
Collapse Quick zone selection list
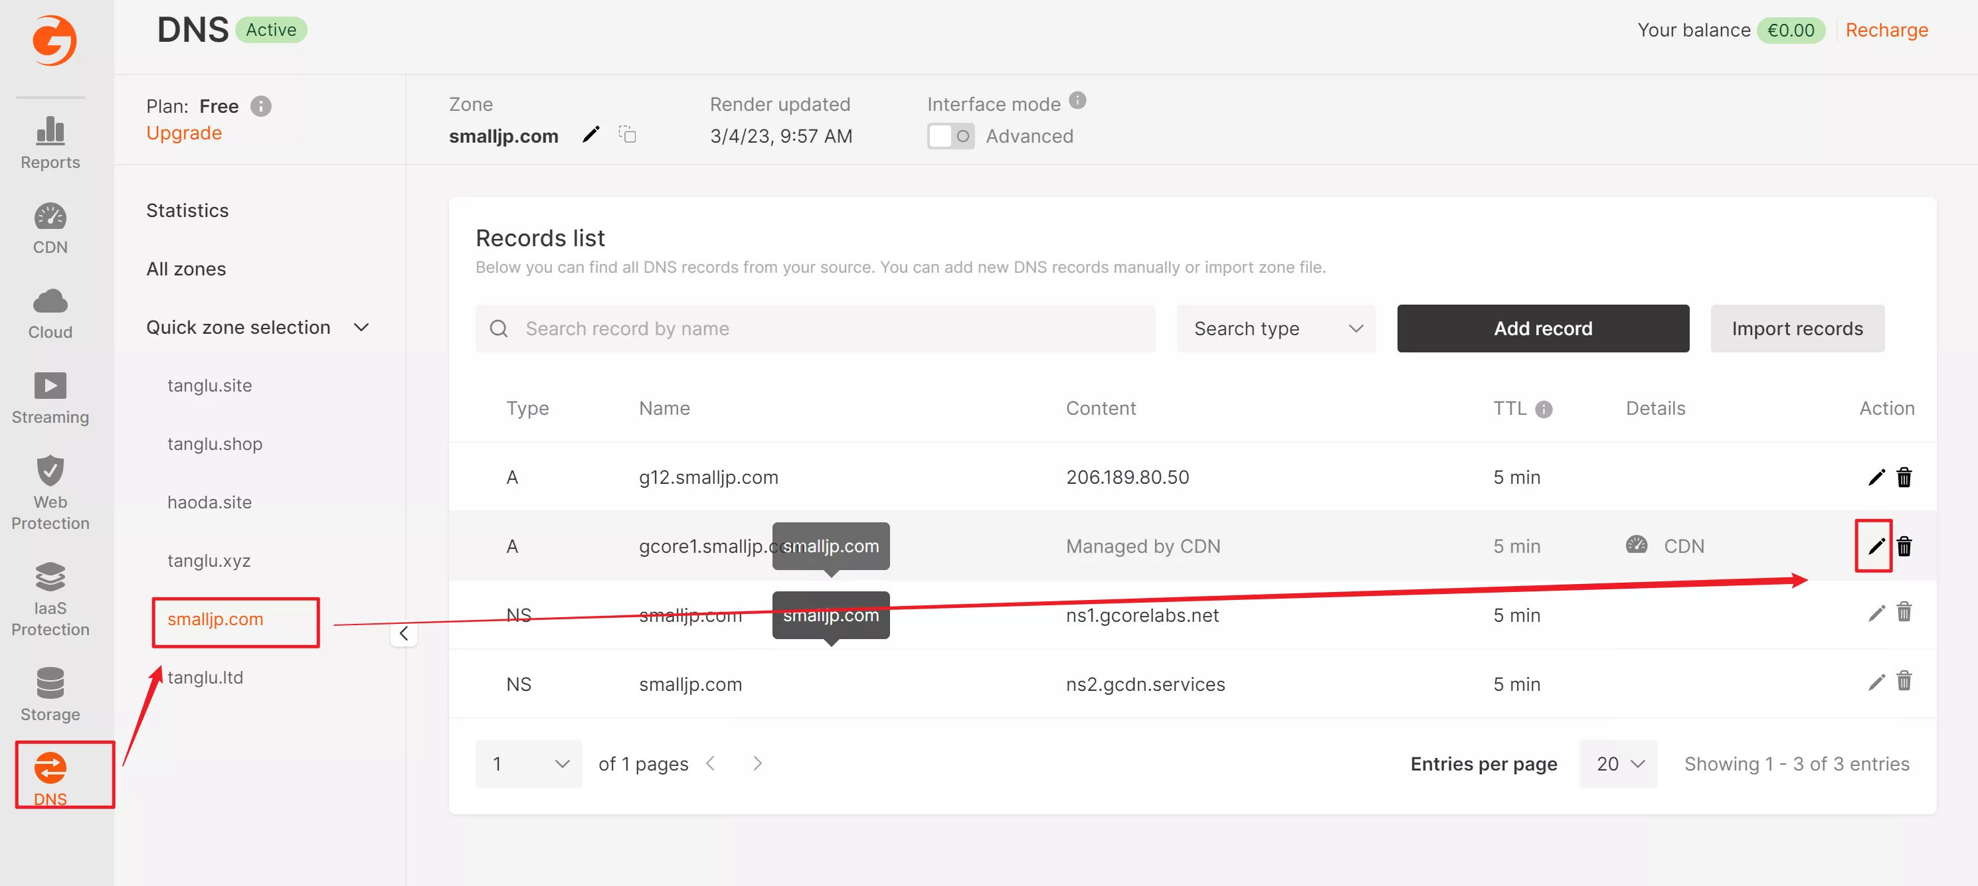coord(361,328)
